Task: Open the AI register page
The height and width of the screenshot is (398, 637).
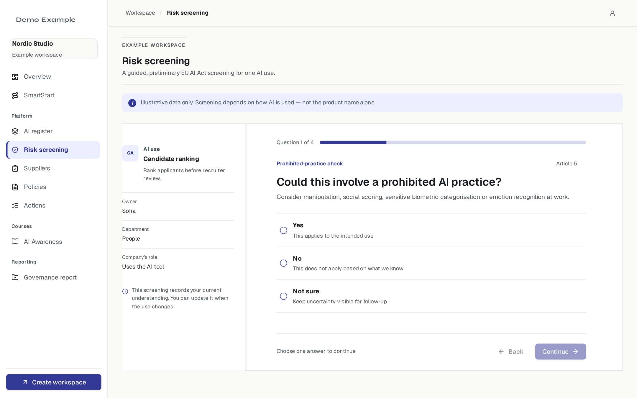Action: click(53, 131)
